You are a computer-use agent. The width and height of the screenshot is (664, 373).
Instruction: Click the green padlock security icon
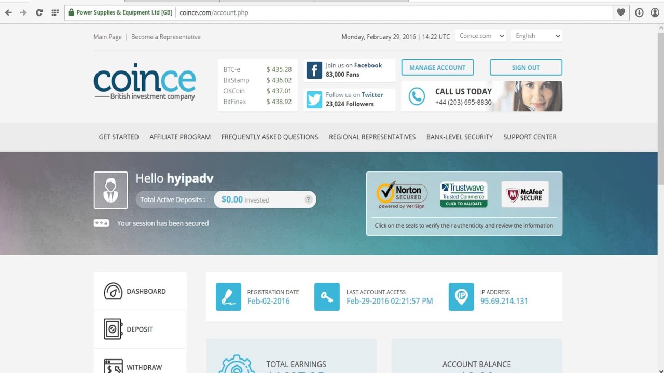click(x=71, y=12)
